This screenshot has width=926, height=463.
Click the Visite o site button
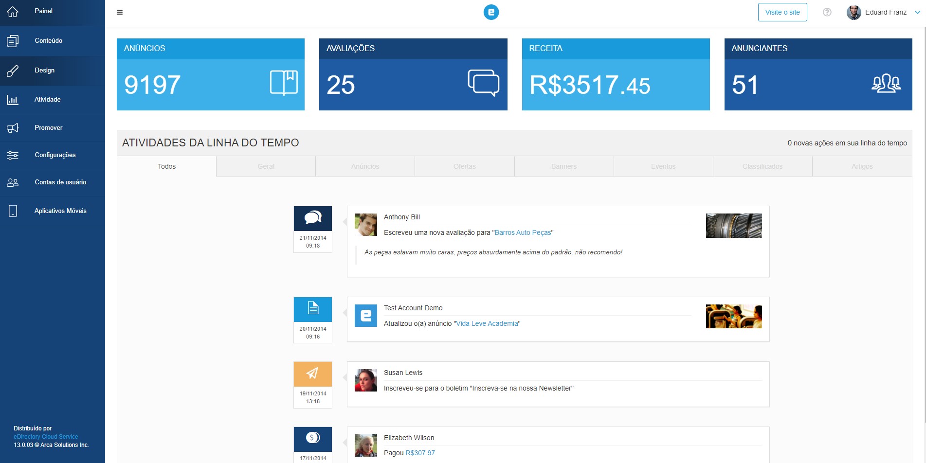tap(782, 12)
